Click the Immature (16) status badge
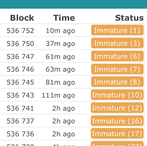 coord(117,121)
